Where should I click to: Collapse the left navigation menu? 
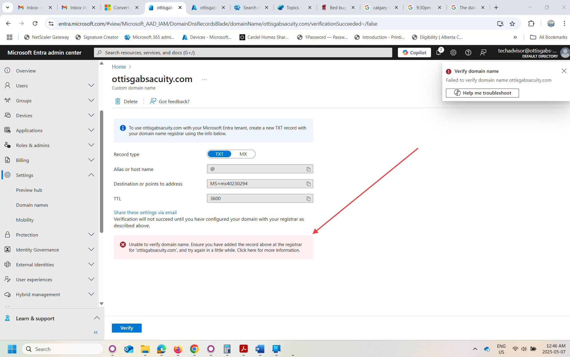pos(96,332)
